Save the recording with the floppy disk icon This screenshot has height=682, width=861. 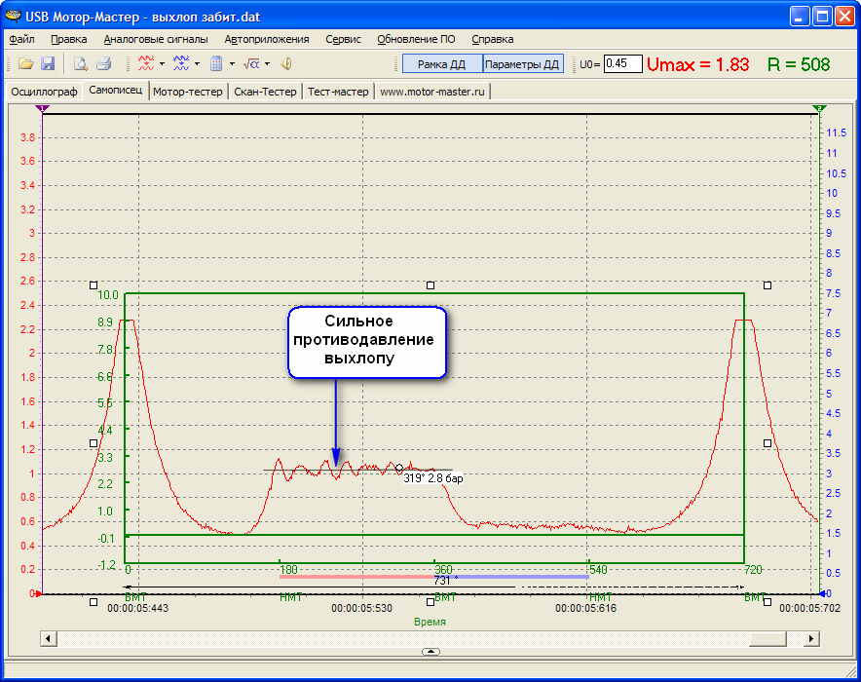click(x=47, y=64)
